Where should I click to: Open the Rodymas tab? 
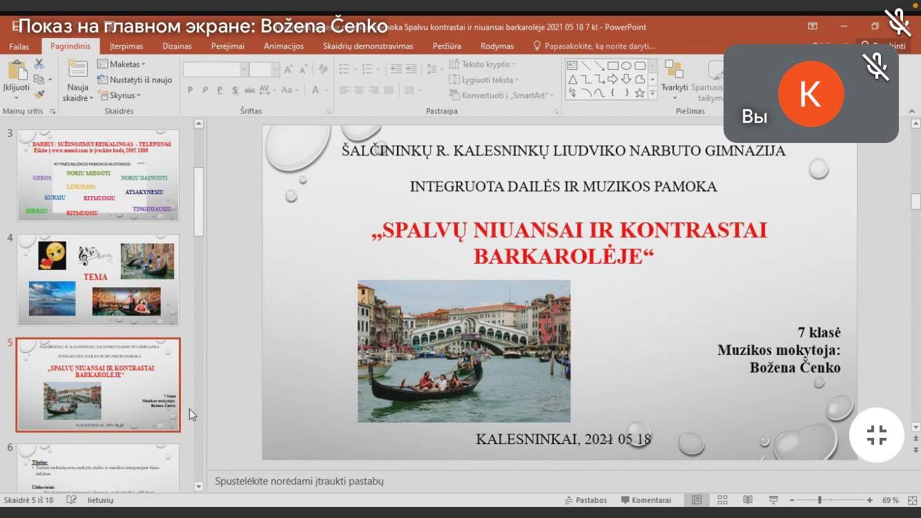point(497,46)
